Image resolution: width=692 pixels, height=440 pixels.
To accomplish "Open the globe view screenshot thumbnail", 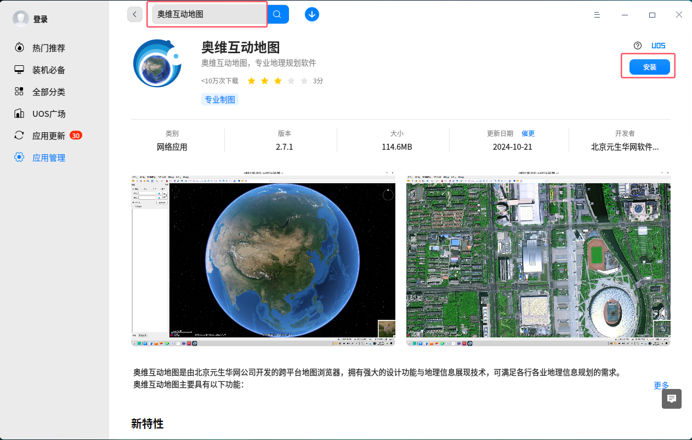I will tap(263, 258).
